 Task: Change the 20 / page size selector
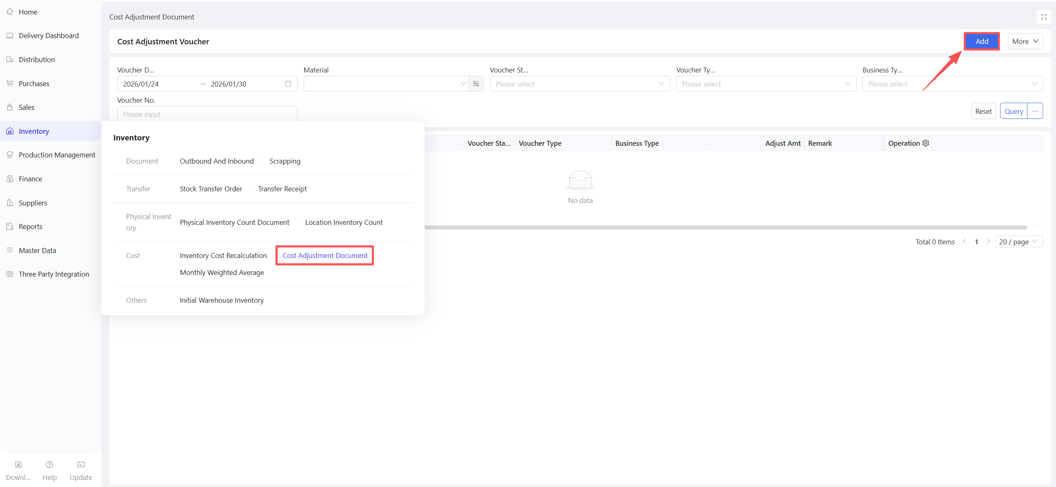pyautogui.click(x=1018, y=241)
